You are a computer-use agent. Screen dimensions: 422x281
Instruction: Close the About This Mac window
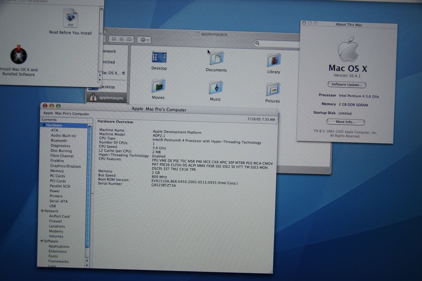(x=304, y=23)
